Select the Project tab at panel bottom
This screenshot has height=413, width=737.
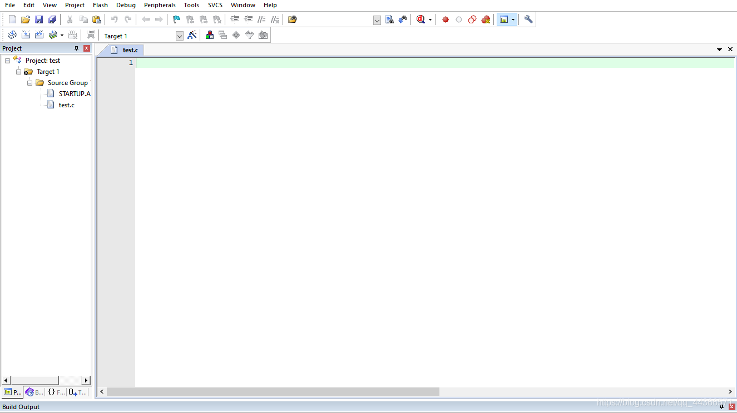(x=12, y=392)
